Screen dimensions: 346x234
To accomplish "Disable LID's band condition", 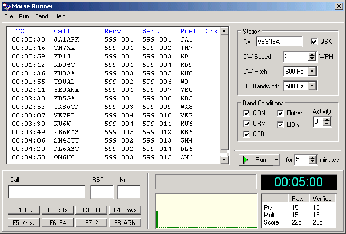I will point(280,124).
